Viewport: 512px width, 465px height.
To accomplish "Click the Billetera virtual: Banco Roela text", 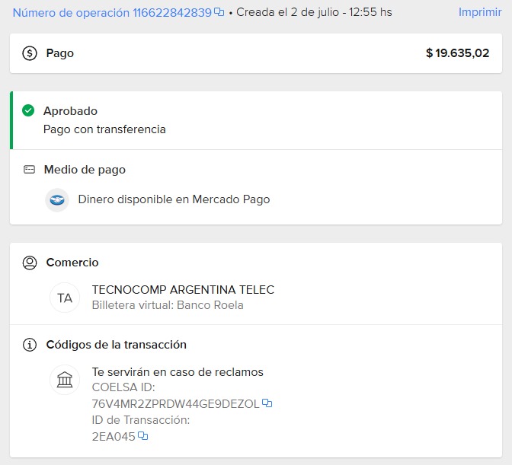I will point(168,305).
